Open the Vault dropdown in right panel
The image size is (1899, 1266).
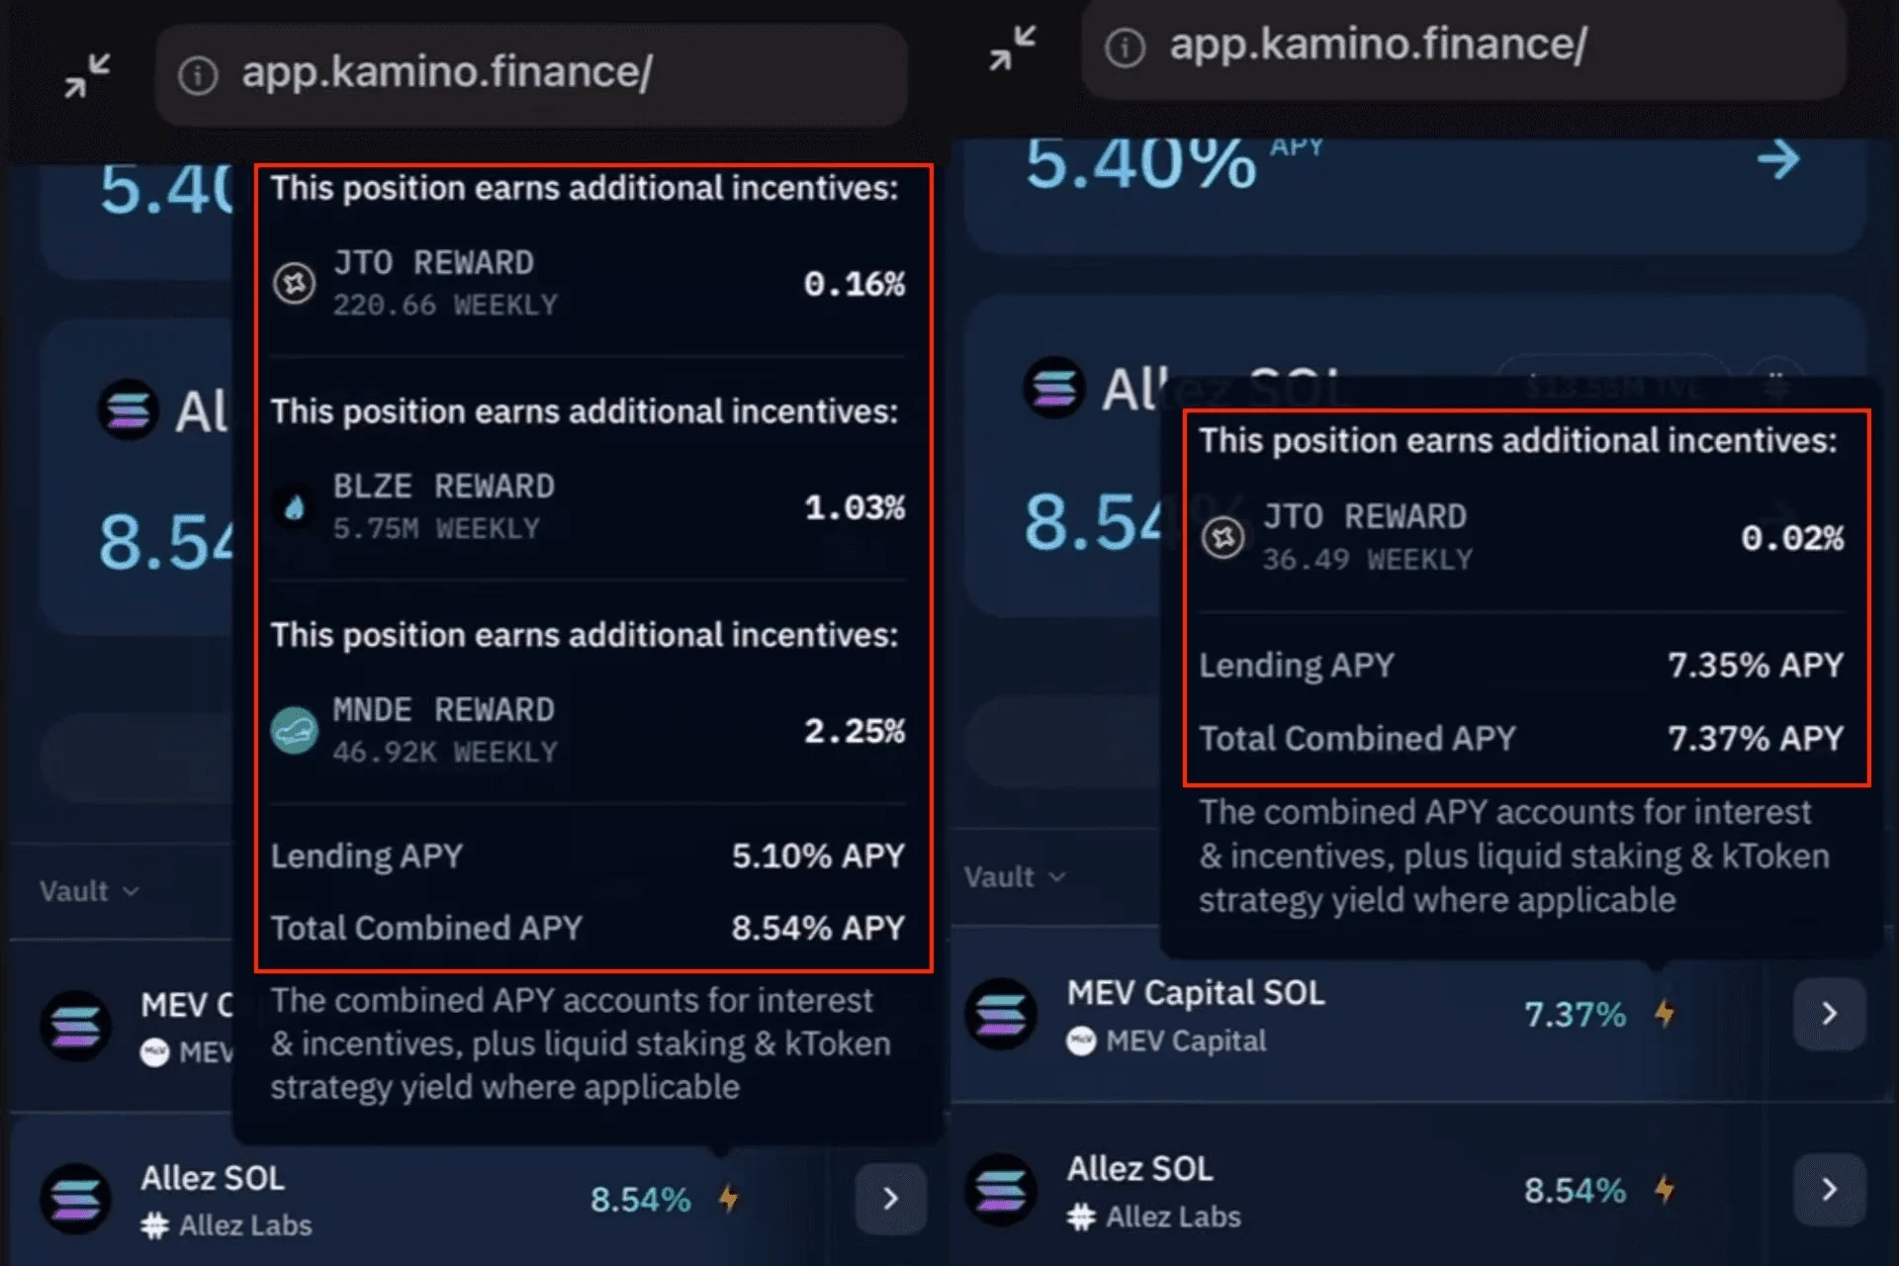pos(1015,876)
